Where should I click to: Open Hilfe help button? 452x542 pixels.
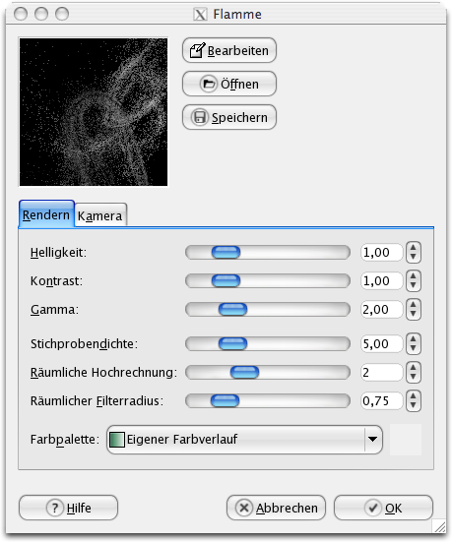tap(68, 508)
